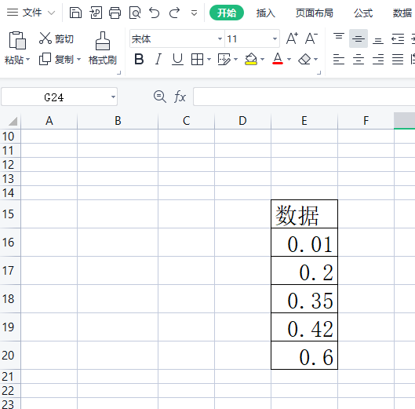This screenshot has width=415, height=409.
Task: Open the 页面布局 (Page Layout) tab
Action: click(314, 13)
